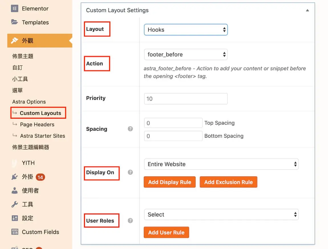Viewport: 328px width, 249px height.
Task: Go to Custom Layouts submenu
Action: tap(41, 113)
